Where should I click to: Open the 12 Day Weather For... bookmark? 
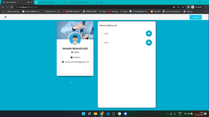coord(139,12)
